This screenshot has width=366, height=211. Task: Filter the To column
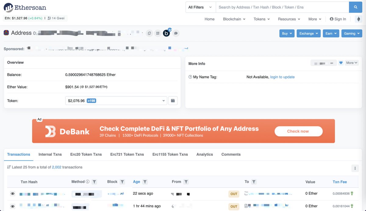coord(254,182)
